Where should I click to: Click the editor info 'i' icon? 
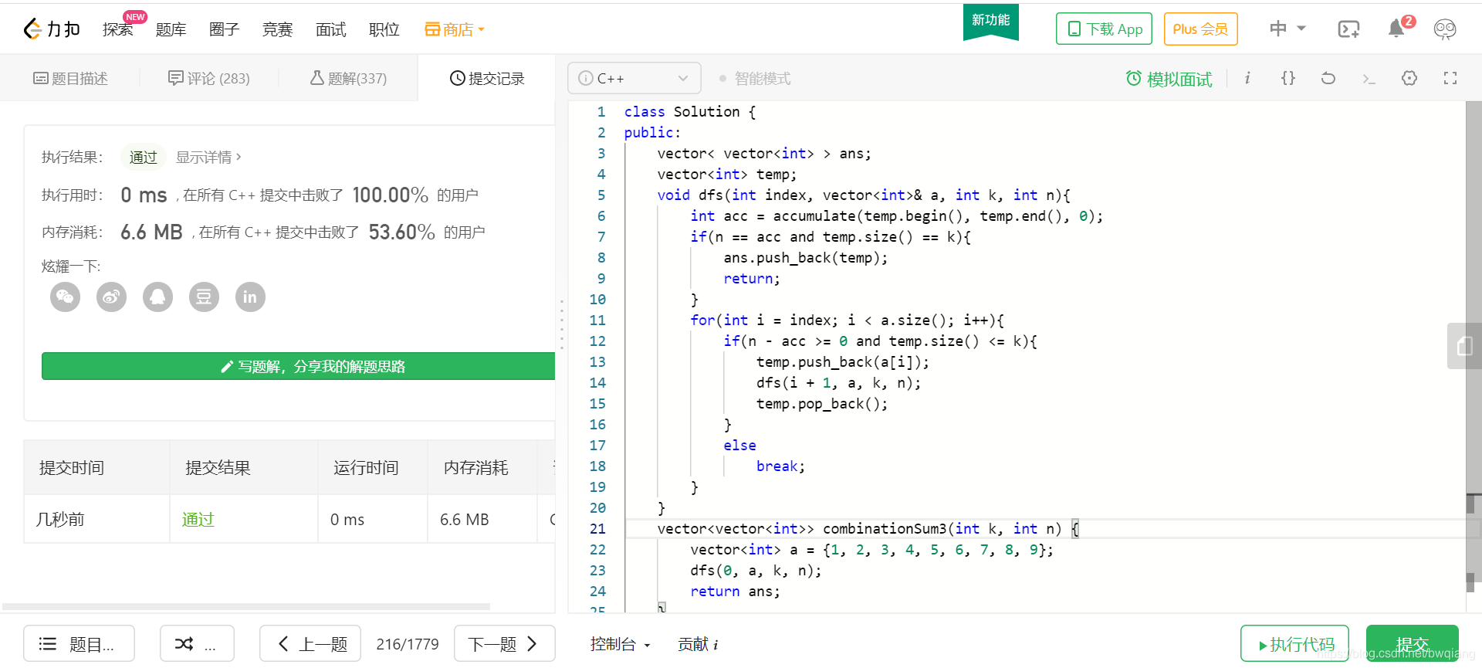coord(1247,78)
